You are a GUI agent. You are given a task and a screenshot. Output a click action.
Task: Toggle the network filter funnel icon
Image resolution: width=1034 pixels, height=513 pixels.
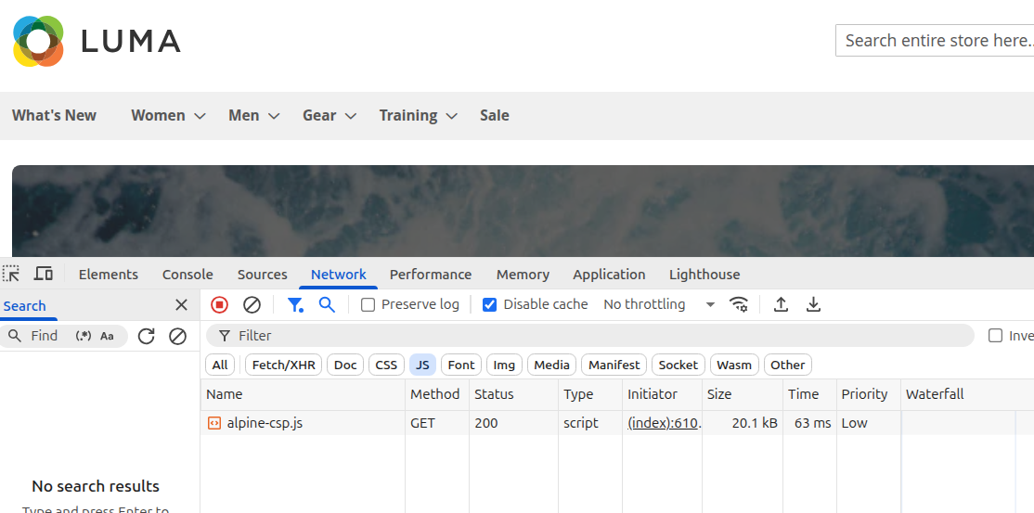click(295, 304)
